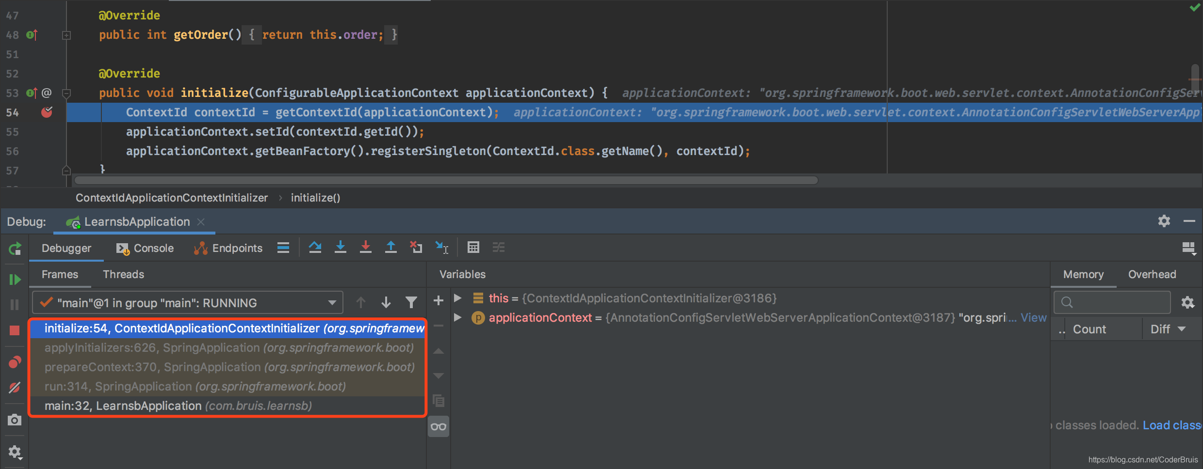This screenshot has height=469, width=1203.
Task: Click the Step Into icon
Action: pos(341,247)
